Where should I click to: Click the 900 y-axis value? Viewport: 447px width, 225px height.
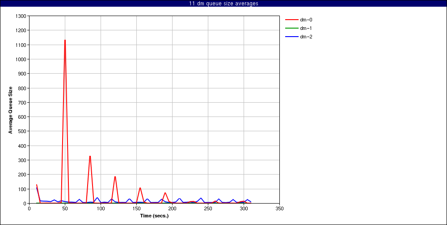point(22,74)
